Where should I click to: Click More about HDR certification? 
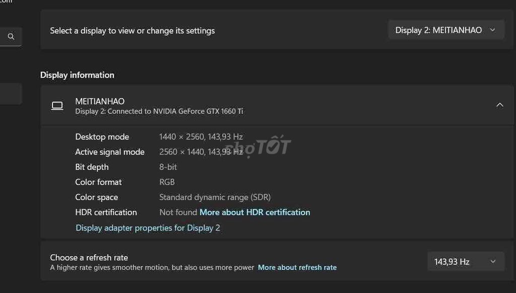pos(254,212)
